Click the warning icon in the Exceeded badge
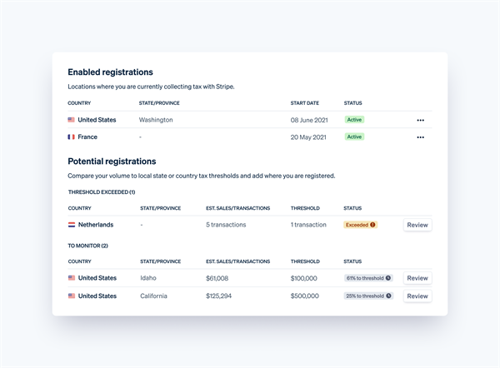 [x=372, y=225]
